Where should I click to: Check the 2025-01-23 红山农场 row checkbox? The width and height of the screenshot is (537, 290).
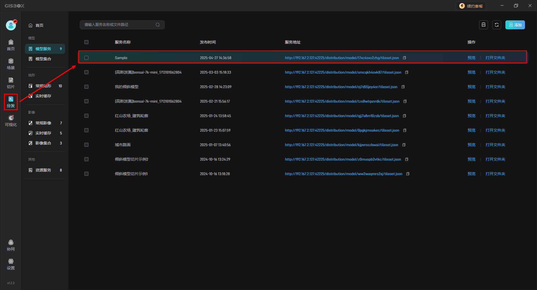click(x=86, y=130)
